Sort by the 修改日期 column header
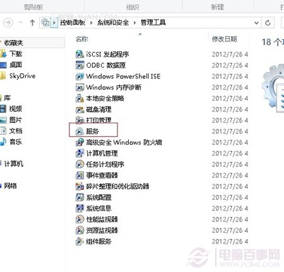This screenshot has height=272, width=284. [224, 39]
